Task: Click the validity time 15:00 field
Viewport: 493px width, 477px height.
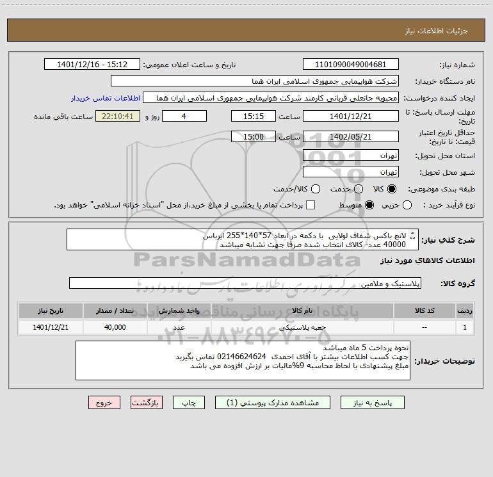Action: pyautogui.click(x=254, y=136)
